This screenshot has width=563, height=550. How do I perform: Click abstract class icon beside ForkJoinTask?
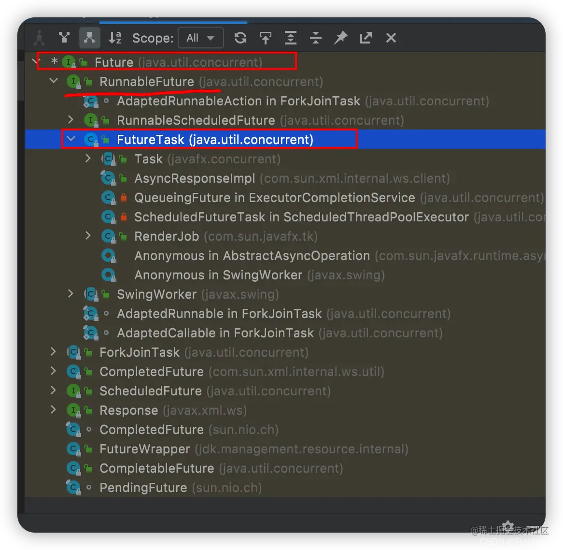coord(73,352)
